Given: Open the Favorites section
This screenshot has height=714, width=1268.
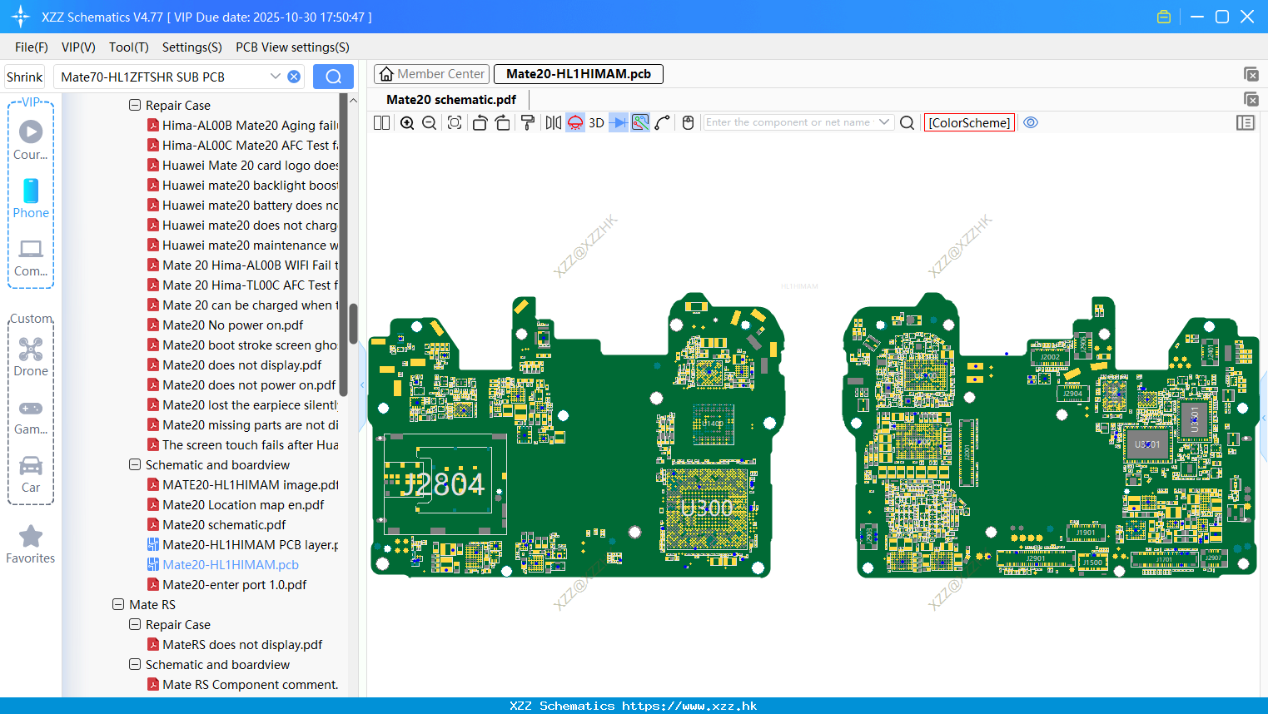Looking at the screenshot, I should point(31,545).
